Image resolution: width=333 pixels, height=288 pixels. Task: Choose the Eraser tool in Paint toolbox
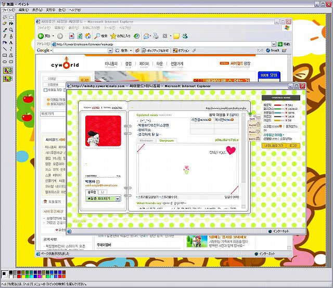pos(5,23)
